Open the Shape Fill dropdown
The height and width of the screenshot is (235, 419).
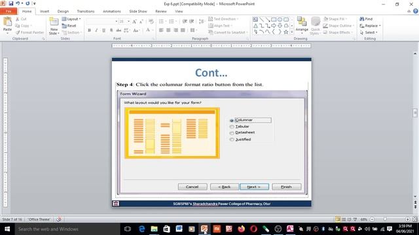[x=335, y=19]
